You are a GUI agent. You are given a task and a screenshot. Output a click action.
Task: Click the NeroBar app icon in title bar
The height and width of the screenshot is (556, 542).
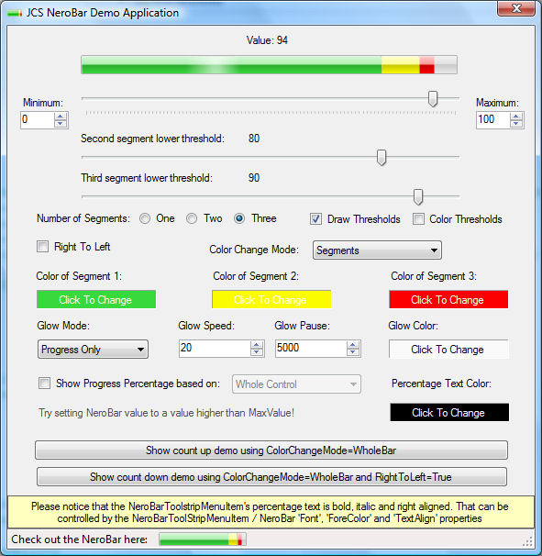(15, 13)
